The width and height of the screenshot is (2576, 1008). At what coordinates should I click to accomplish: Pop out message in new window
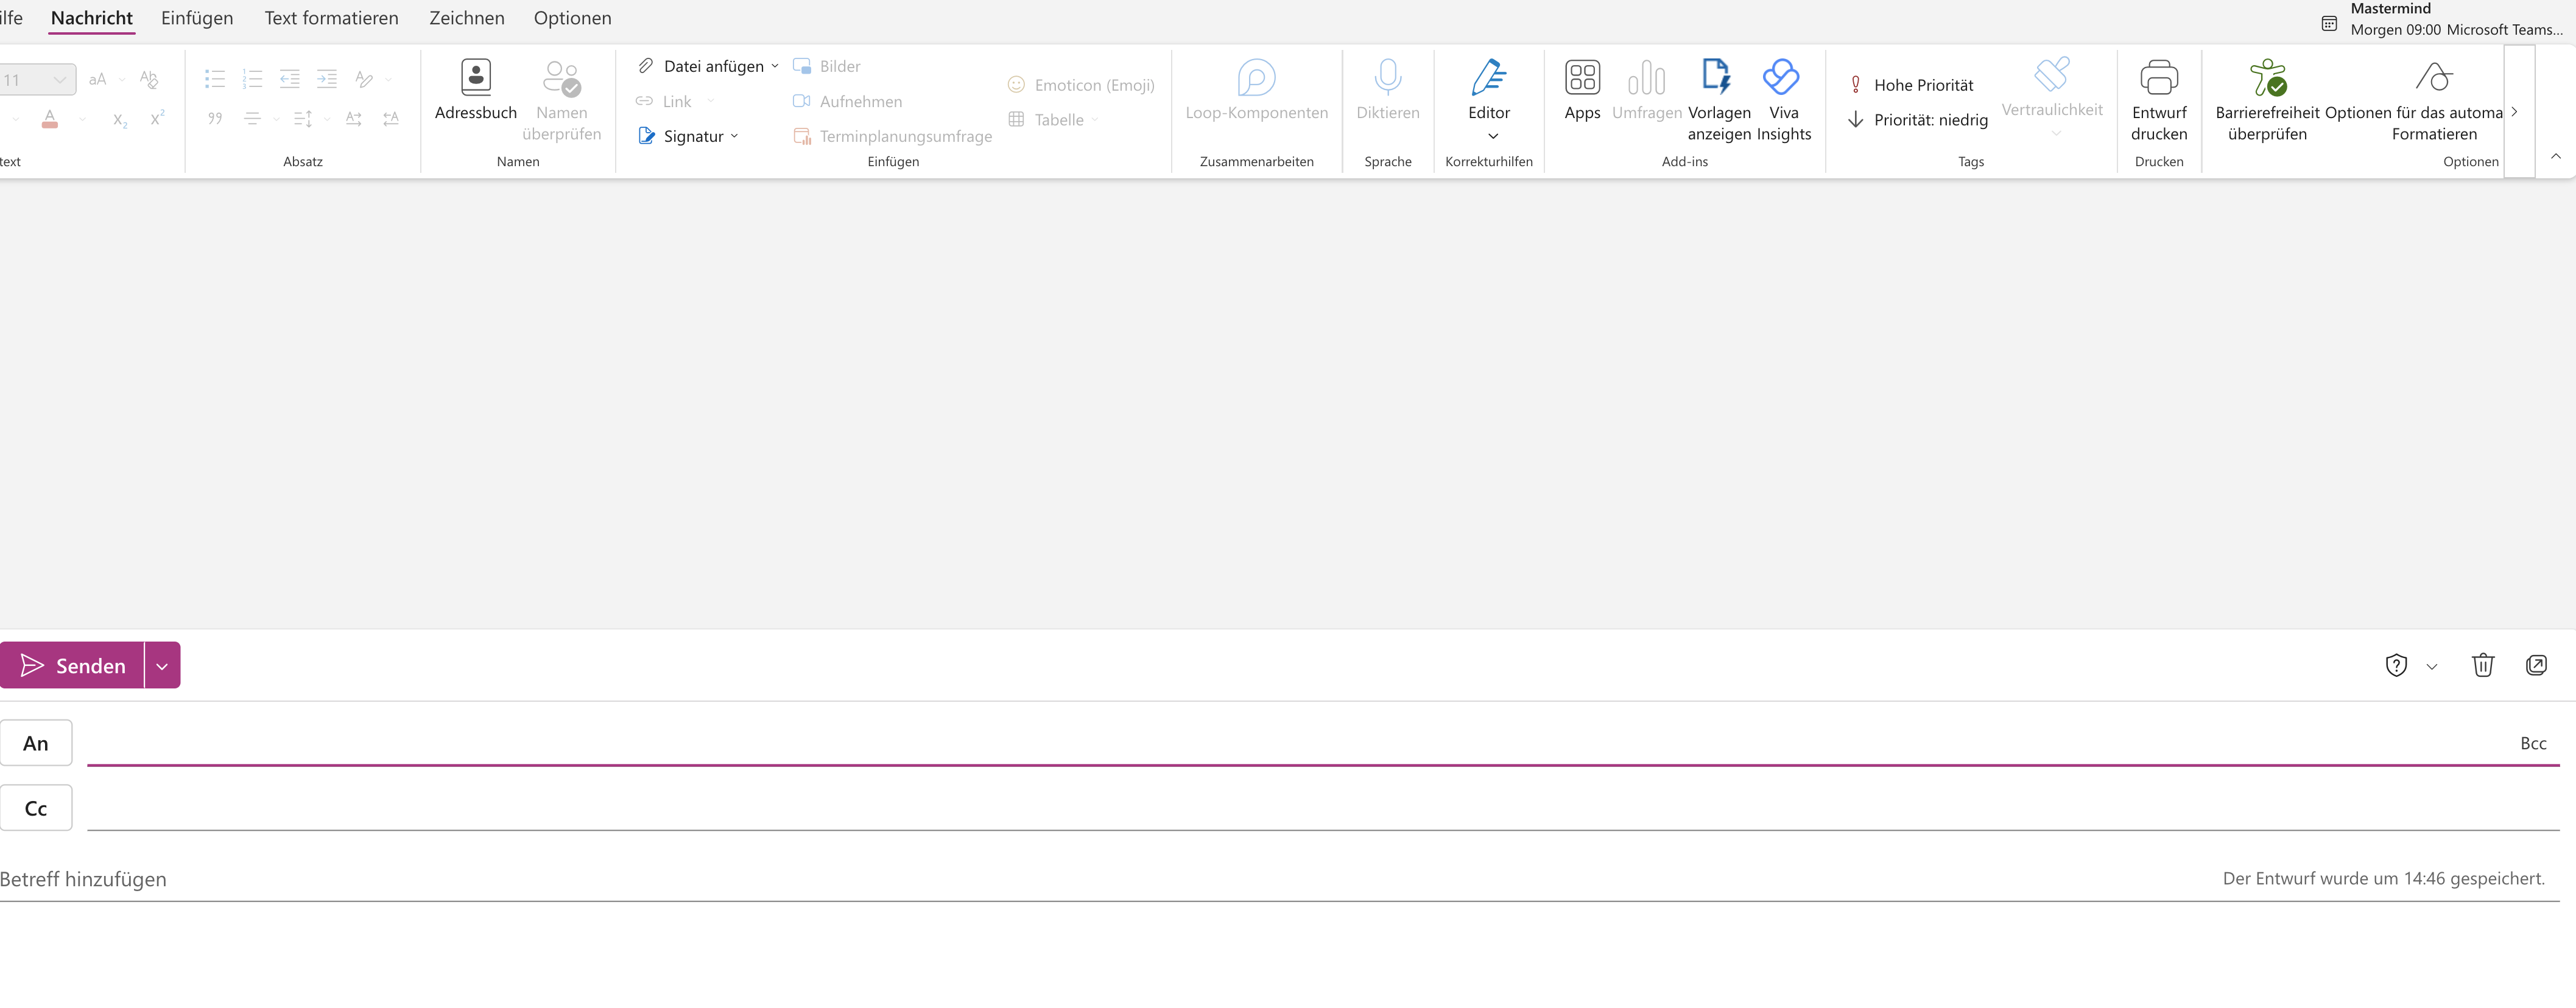tap(2536, 665)
